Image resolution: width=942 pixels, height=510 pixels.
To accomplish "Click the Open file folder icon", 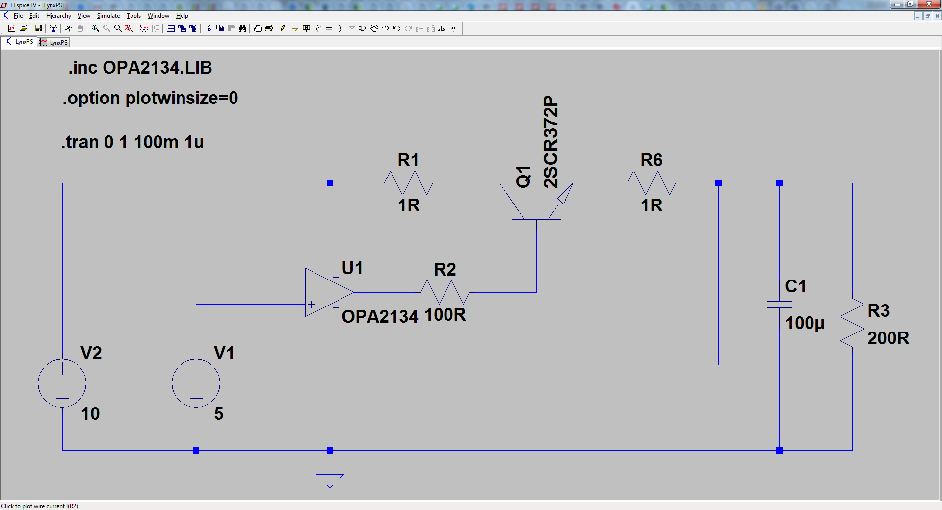I will coord(23,28).
